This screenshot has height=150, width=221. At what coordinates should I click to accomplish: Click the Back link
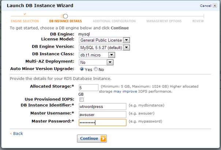(x=16, y=134)
